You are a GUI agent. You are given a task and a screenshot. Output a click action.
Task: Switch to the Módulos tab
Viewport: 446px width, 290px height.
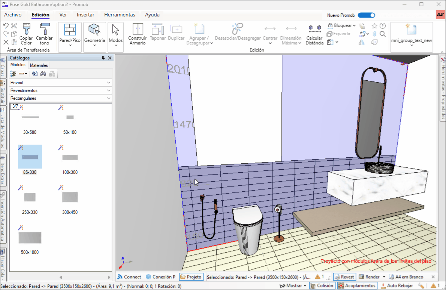click(x=18, y=65)
